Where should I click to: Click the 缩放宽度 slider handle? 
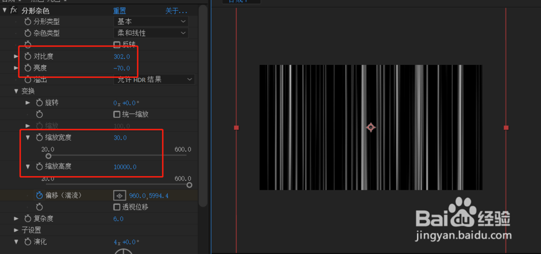click(x=48, y=156)
